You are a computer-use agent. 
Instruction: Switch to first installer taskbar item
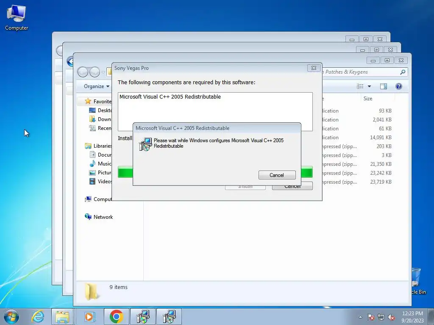[143, 317]
